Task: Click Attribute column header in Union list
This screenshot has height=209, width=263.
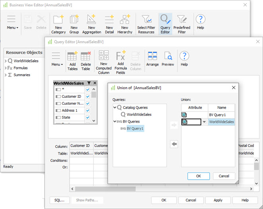Action: (195, 107)
